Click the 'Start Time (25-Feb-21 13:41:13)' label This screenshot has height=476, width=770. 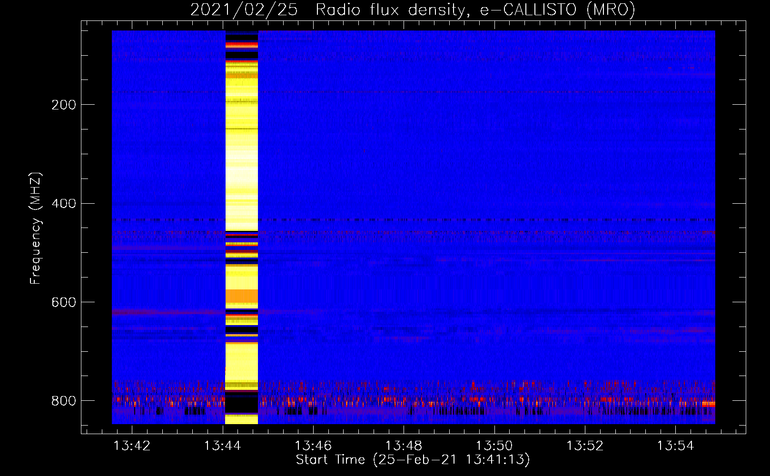click(413, 460)
